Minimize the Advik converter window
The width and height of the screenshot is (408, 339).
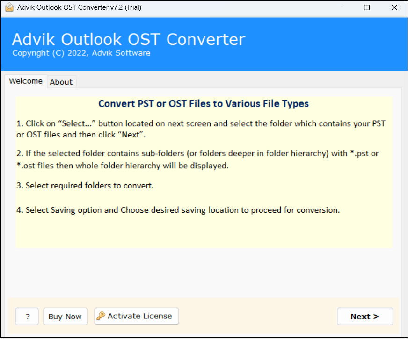(340, 7)
